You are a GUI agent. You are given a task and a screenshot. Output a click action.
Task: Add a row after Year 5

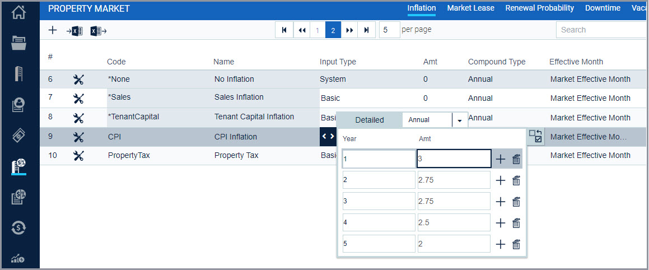click(501, 244)
